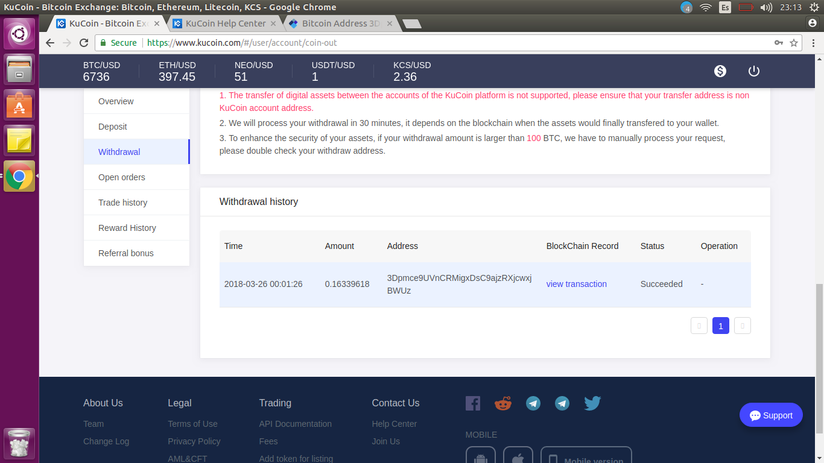This screenshot has width=824, height=463.
Task: Go back to the previous page
Action: point(50,43)
